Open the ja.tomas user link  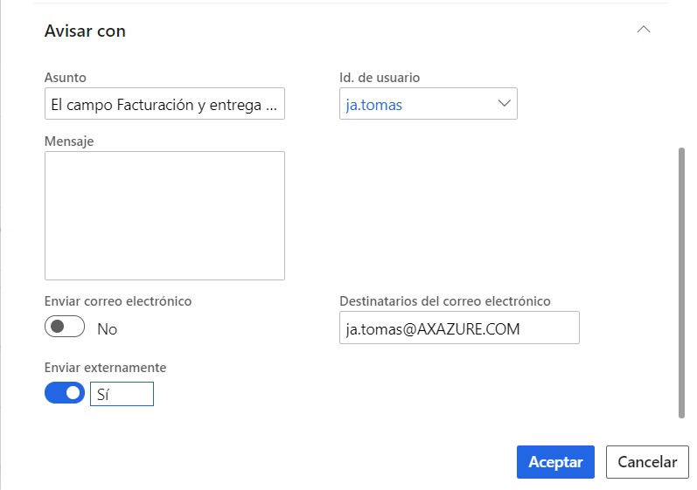[x=373, y=105]
